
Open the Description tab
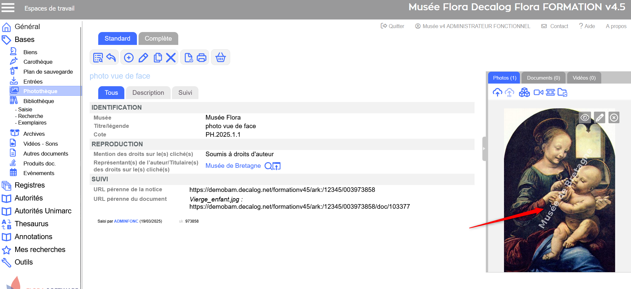[x=148, y=93]
